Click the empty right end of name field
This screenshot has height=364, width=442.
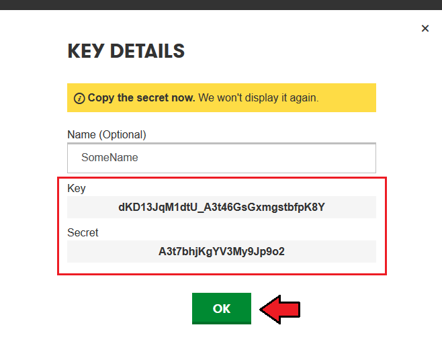[x=339, y=158]
